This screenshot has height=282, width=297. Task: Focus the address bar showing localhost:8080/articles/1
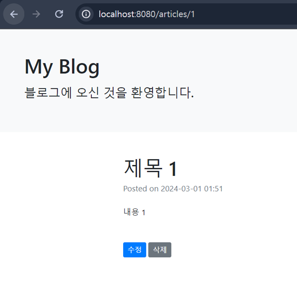pos(186,14)
